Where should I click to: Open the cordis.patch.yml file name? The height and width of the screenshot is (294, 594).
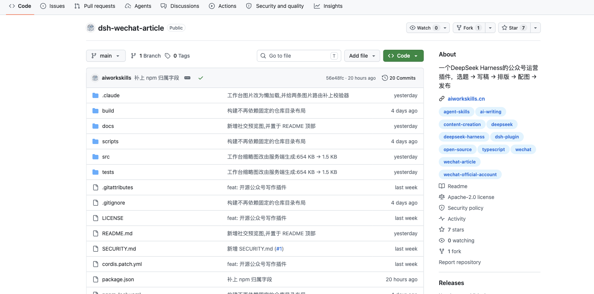122,264
